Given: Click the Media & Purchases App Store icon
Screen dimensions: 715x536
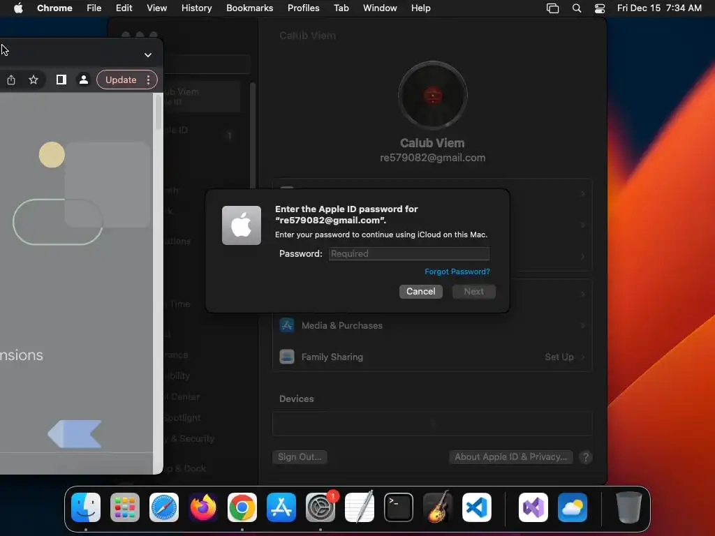Looking at the screenshot, I should tap(287, 325).
